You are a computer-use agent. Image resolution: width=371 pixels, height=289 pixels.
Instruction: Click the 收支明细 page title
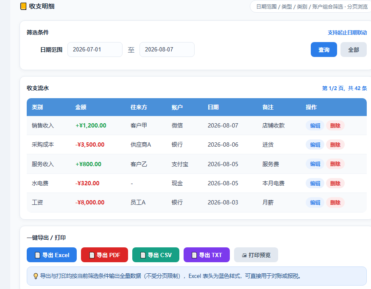pos(42,6)
